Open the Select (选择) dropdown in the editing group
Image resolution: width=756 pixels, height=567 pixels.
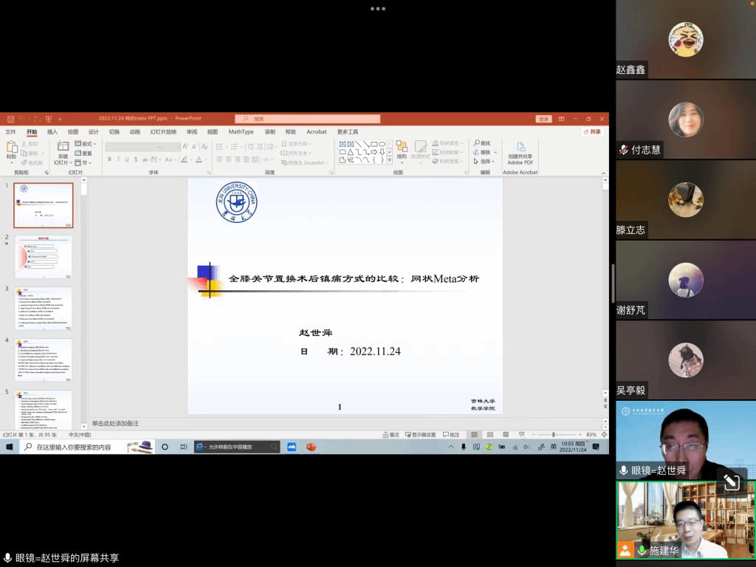point(484,162)
